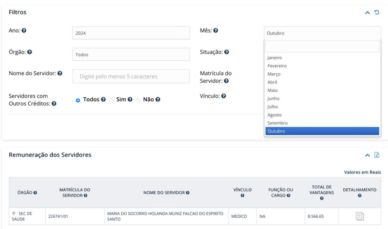This screenshot has height=229, width=388.
Task: Open the Ano dropdown showing 2024
Action: [x=131, y=33]
